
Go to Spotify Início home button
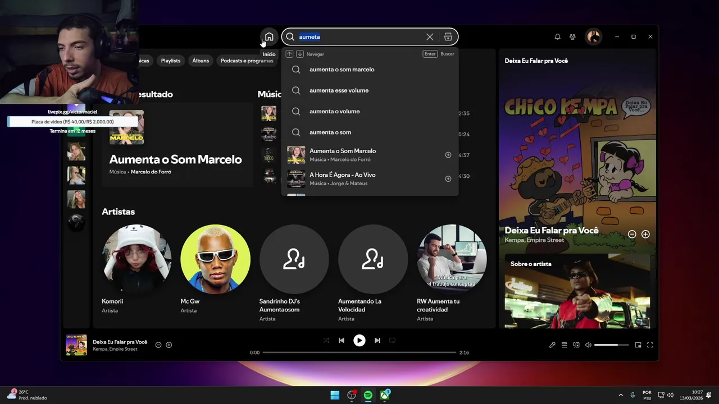coord(269,37)
